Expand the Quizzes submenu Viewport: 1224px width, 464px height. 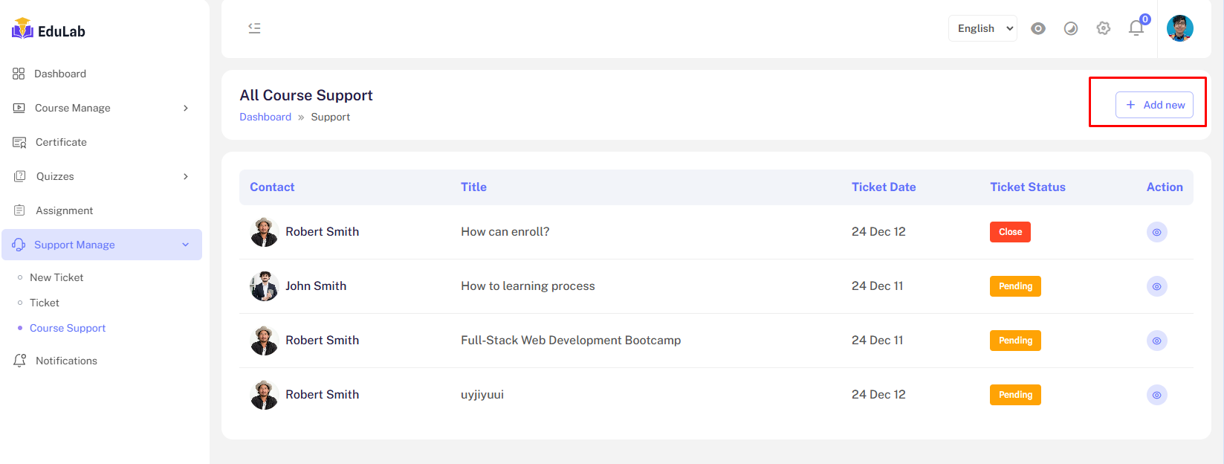point(102,176)
